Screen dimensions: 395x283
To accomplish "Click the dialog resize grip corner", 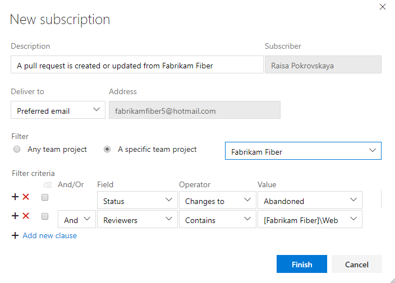I will click(x=392, y=280).
